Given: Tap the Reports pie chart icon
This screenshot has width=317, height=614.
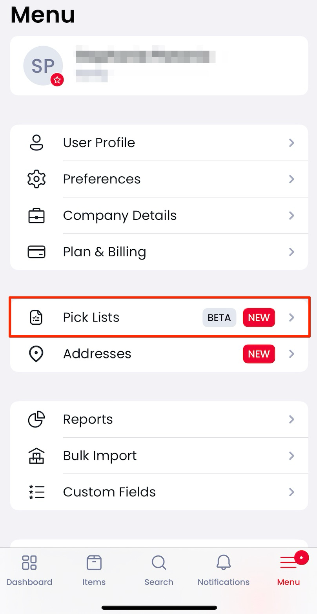Looking at the screenshot, I should [x=36, y=419].
